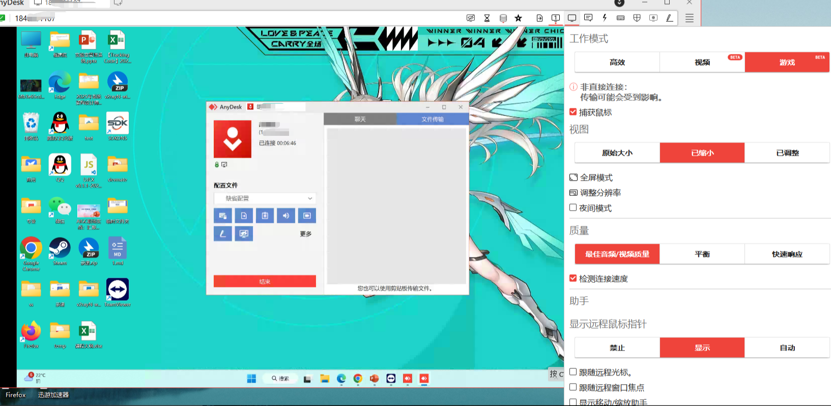
Task: Open the database stack toolbar icon
Action: pos(503,18)
